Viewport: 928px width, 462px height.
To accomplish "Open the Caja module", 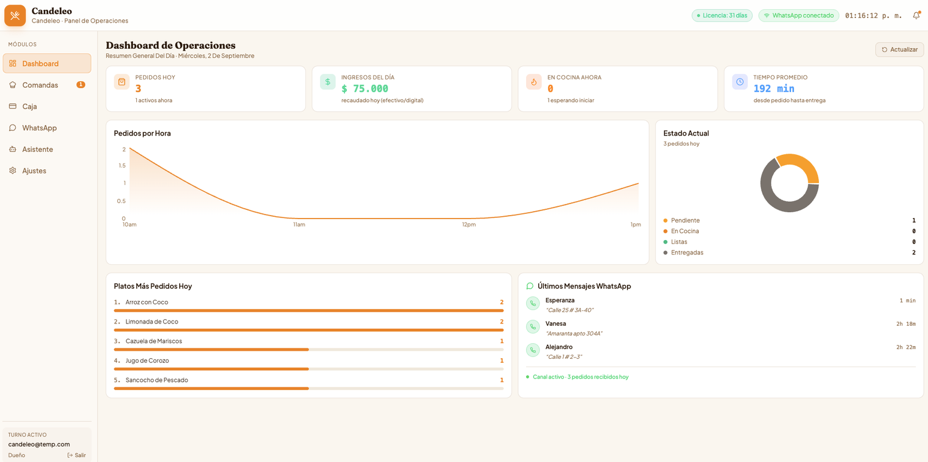I will 47,107.
